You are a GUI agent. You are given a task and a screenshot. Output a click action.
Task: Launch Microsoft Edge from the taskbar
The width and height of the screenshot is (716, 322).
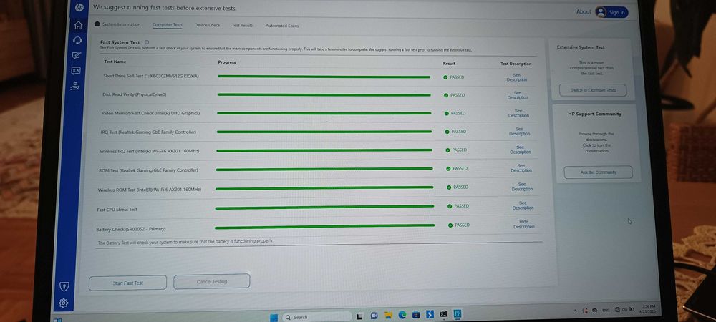(402, 315)
